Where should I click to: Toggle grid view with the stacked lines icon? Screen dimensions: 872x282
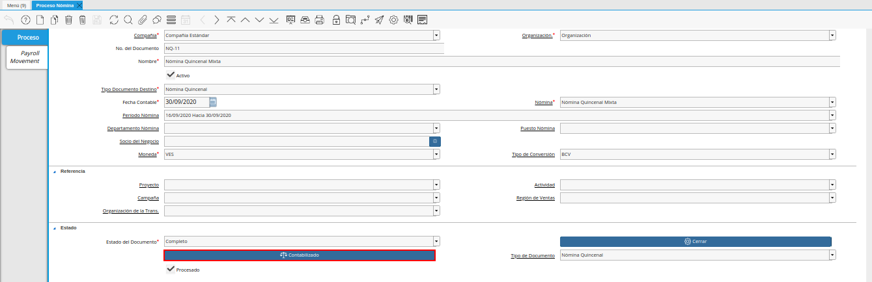point(171,19)
